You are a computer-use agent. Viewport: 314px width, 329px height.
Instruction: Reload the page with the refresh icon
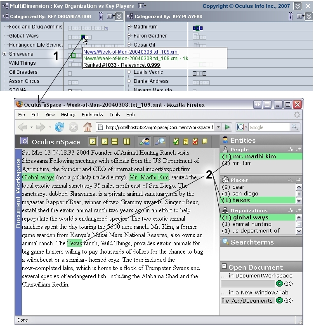click(x=59, y=127)
